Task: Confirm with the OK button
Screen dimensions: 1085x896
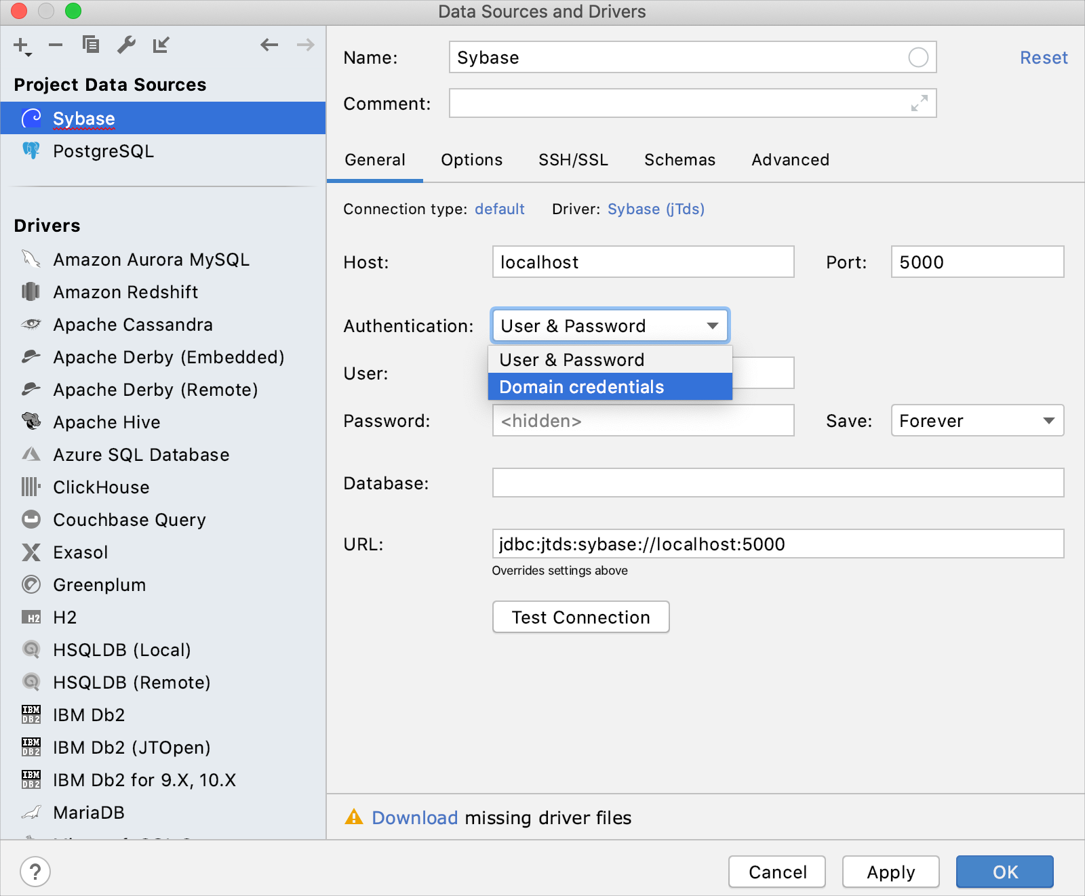Action: coord(1005,872)
